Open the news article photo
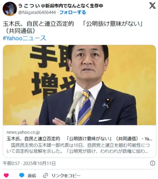The height and width of the screenshot is (179, 158). click(79, 85)
